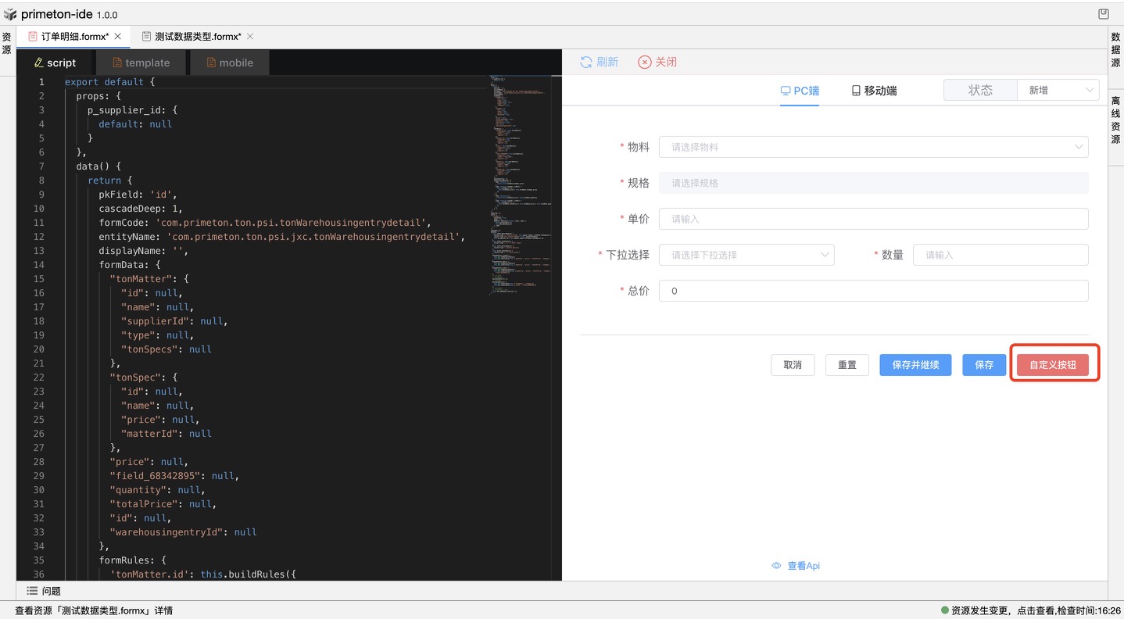Click the eye icon beside 查看Api
Viewport: 1124px width, 619px height.
(x=776, y=566)
